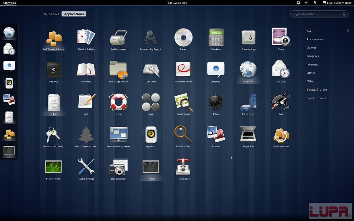354x221 pixels.
Task: Open Search for Files
Action: point(184,137)
